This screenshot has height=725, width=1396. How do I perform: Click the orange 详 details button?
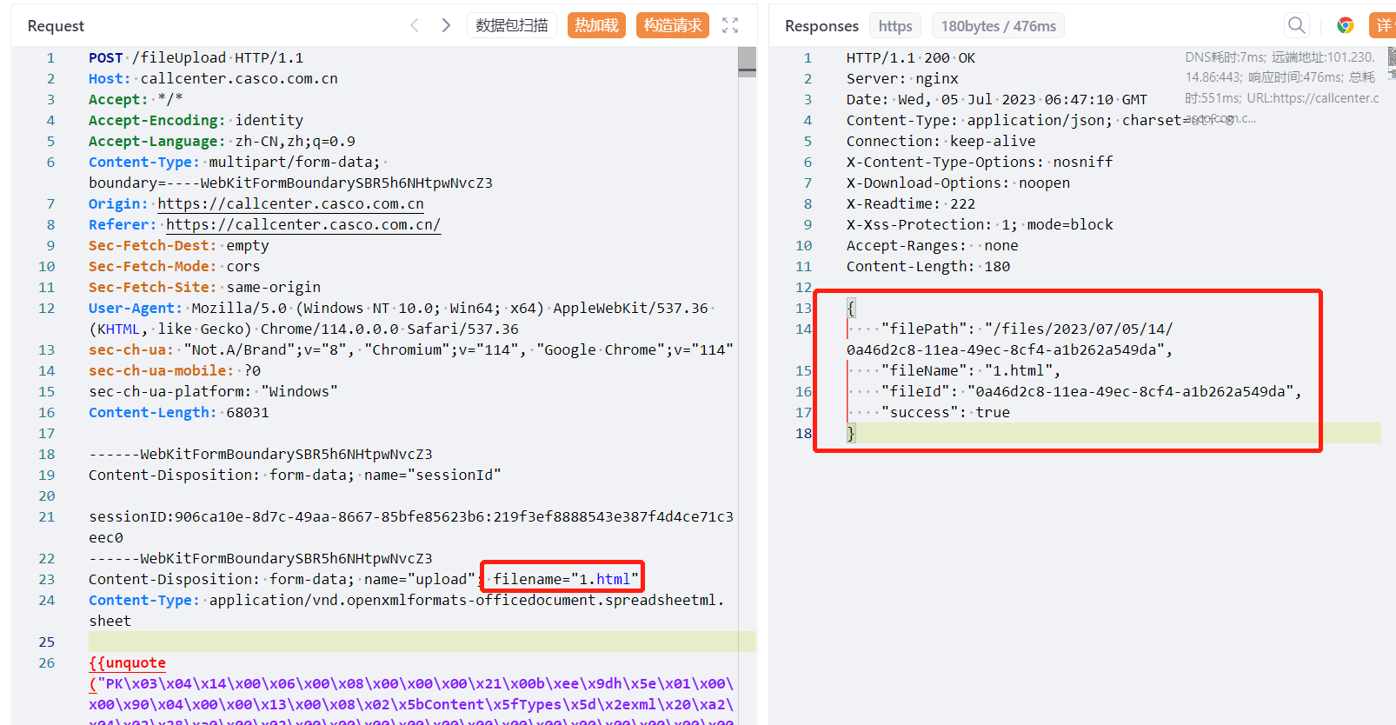tap(1383, 25)
